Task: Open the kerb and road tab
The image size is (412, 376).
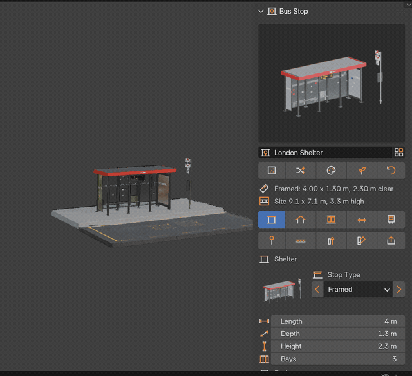Action: [x=301, y=240]
